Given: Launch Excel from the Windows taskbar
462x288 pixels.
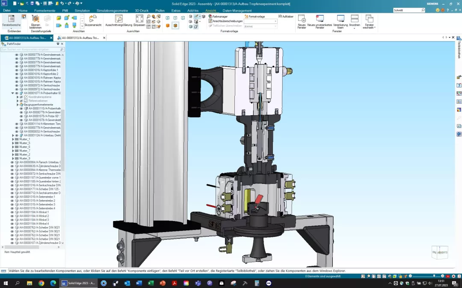Looking at the screenshot, I should click(151, 283).
